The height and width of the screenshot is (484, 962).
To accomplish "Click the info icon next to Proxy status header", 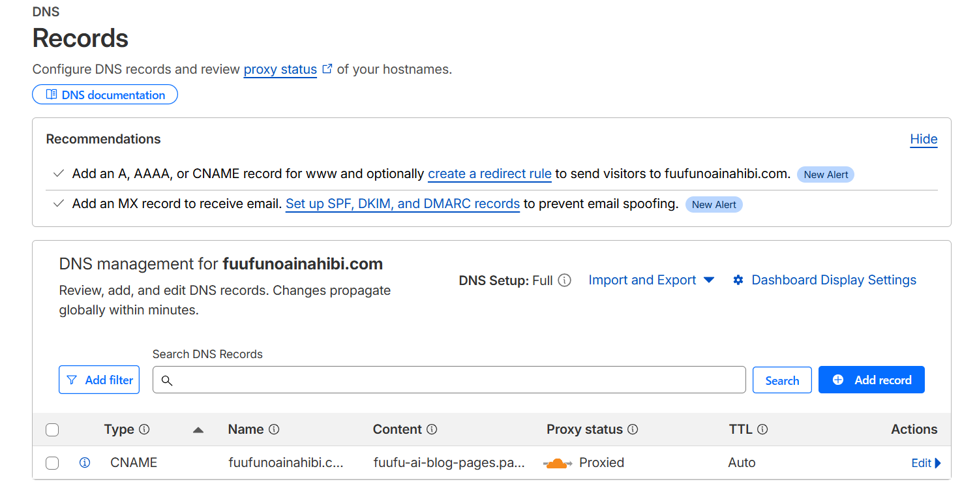I will point(633,430).
